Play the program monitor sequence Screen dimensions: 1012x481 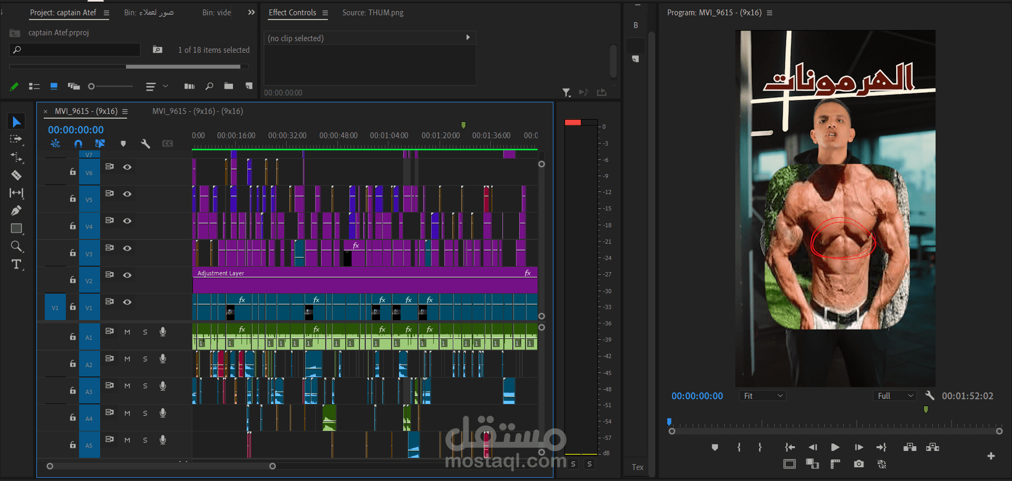835,447
